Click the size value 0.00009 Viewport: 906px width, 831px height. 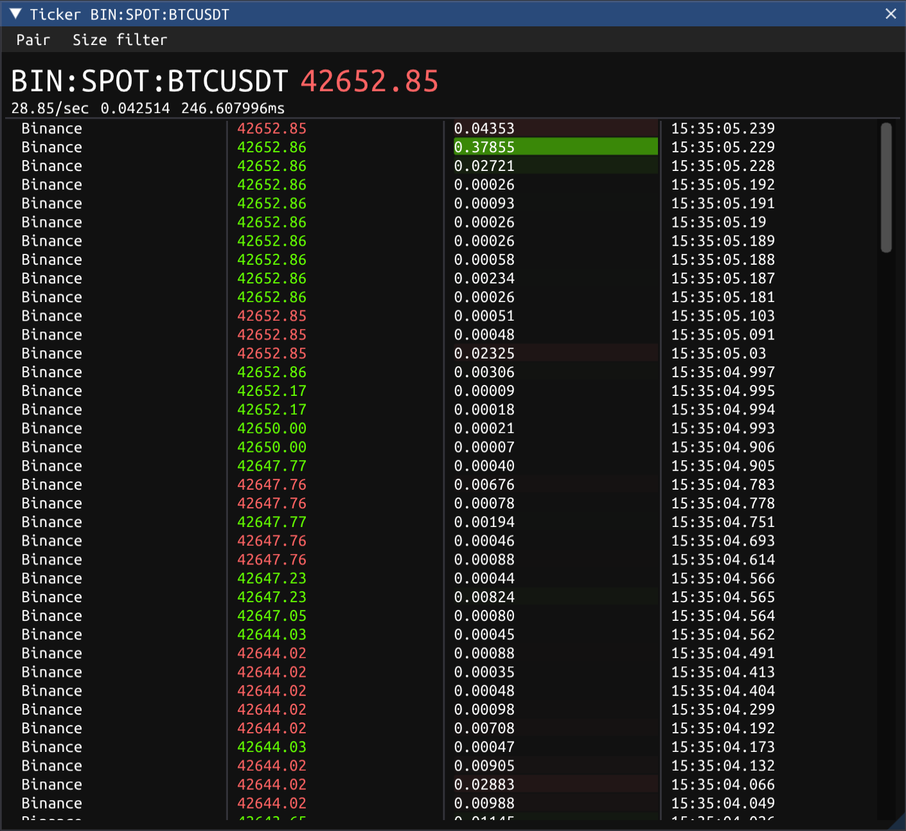[x=484, y=391]
